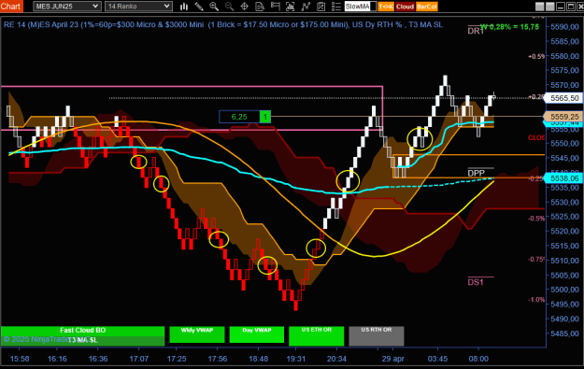Show the data box icon
The width and height of the screenshot is (584, 369).
click(260, 7)
